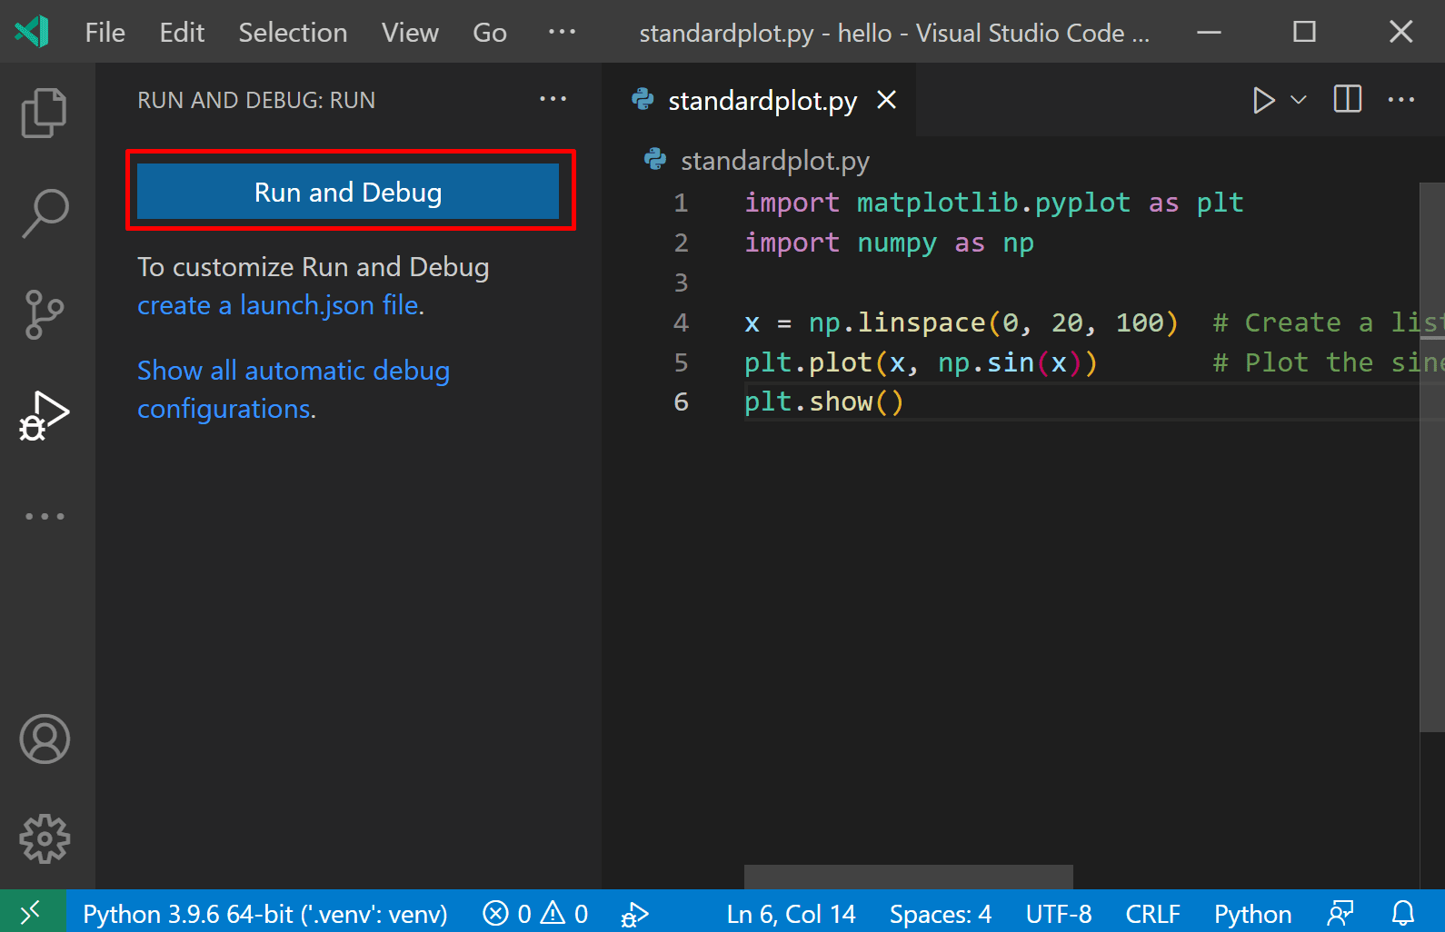Close the standardplot.py editor tab
Viewport: 1445px width, 932px height.
[x=886, y=100]
